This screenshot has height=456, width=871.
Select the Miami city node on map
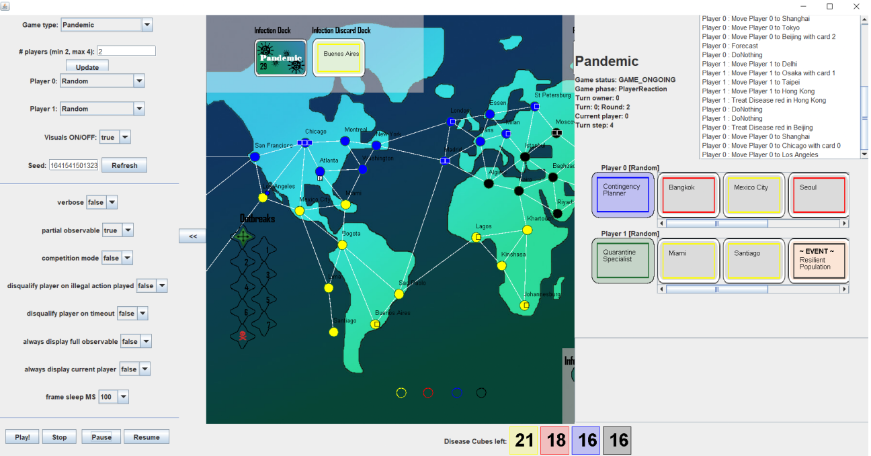click(x=345, y=204)
